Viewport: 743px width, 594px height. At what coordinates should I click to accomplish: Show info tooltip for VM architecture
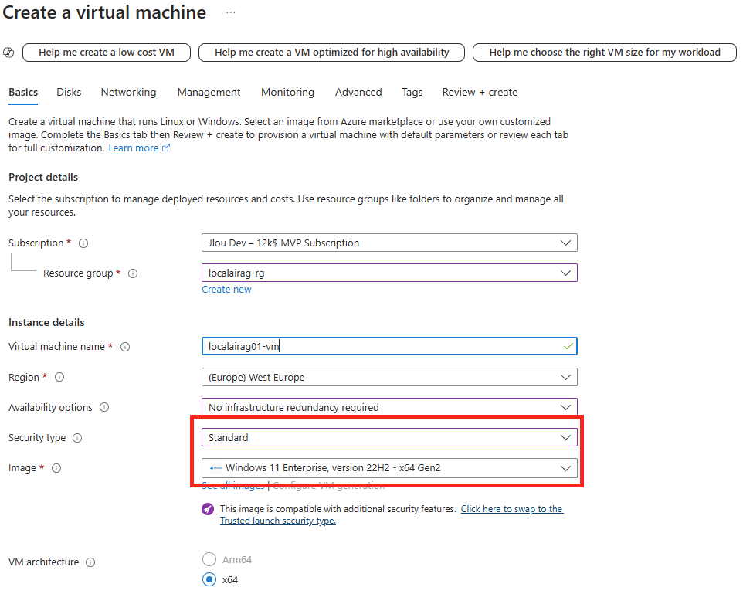pos(90,562)
